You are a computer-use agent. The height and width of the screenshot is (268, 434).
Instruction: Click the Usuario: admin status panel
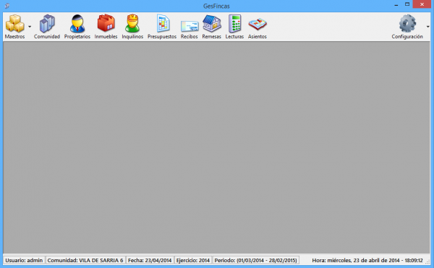24,260
